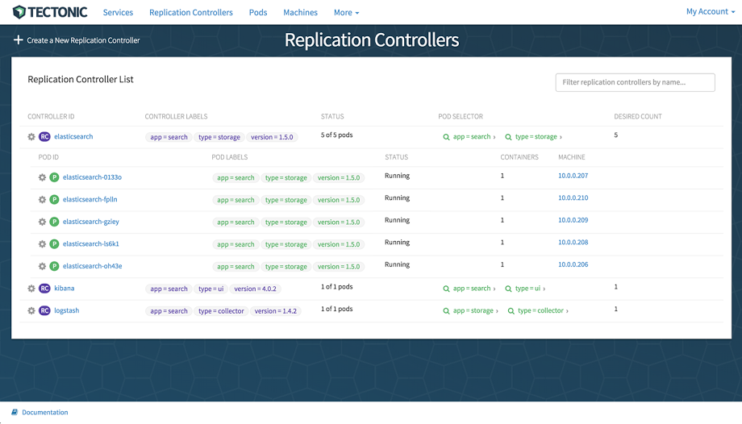Open gear menu for elasticsearch-0133o pod
Image resolution: width=742 pixels, height=424 pixels.
tap(42, 177)
